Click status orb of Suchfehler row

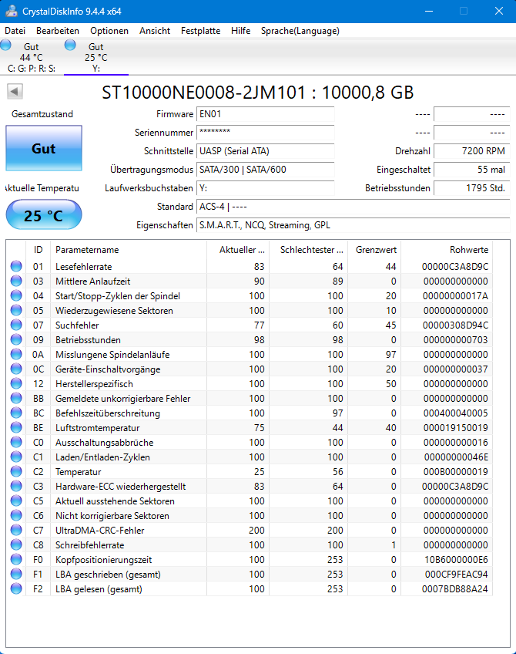coord(16,325)
